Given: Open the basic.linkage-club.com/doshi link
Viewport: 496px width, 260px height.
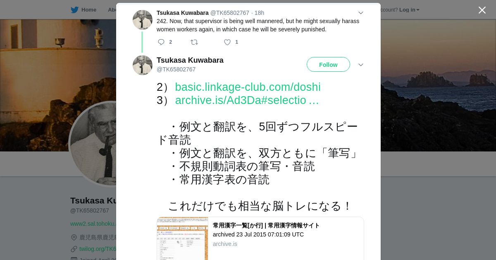Looking at the screenshot, I should 248,87.
